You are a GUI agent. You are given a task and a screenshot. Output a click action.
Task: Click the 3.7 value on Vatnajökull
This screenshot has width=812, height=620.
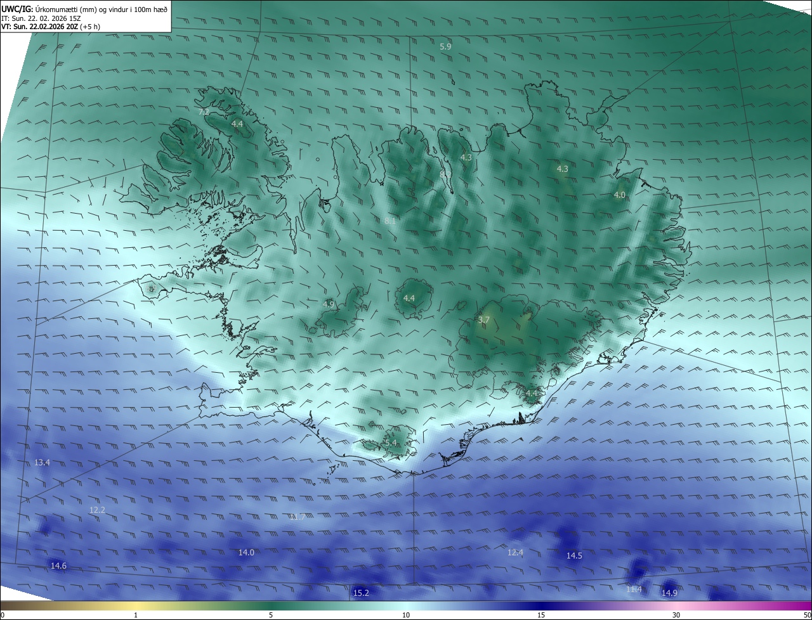(483, 320)
